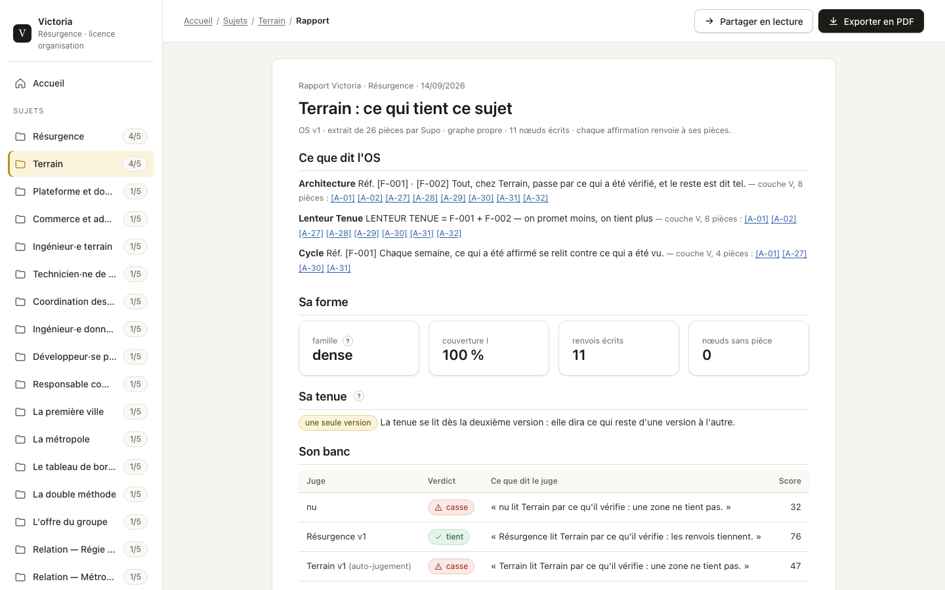
Task: Click the help icon beside Sa tenue
Action: tap(359, 396)
